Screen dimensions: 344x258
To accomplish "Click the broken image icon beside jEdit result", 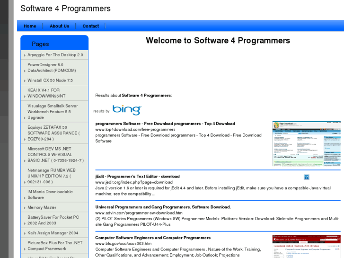I will [x=307, y=177].
